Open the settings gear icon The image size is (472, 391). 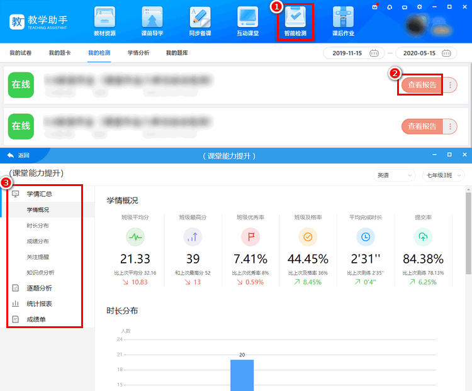click(420, 7)
